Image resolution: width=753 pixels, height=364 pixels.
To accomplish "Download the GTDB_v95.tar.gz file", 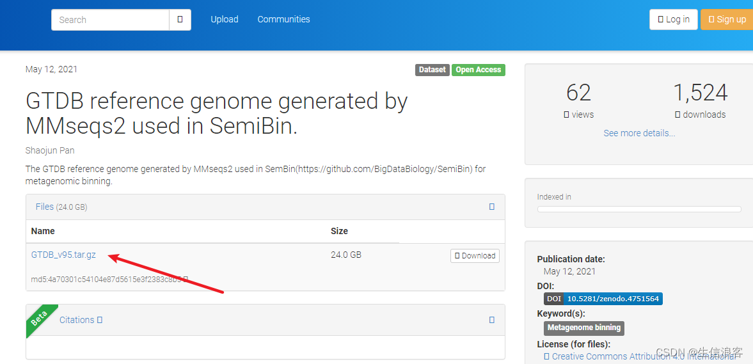I will point(475,256).
